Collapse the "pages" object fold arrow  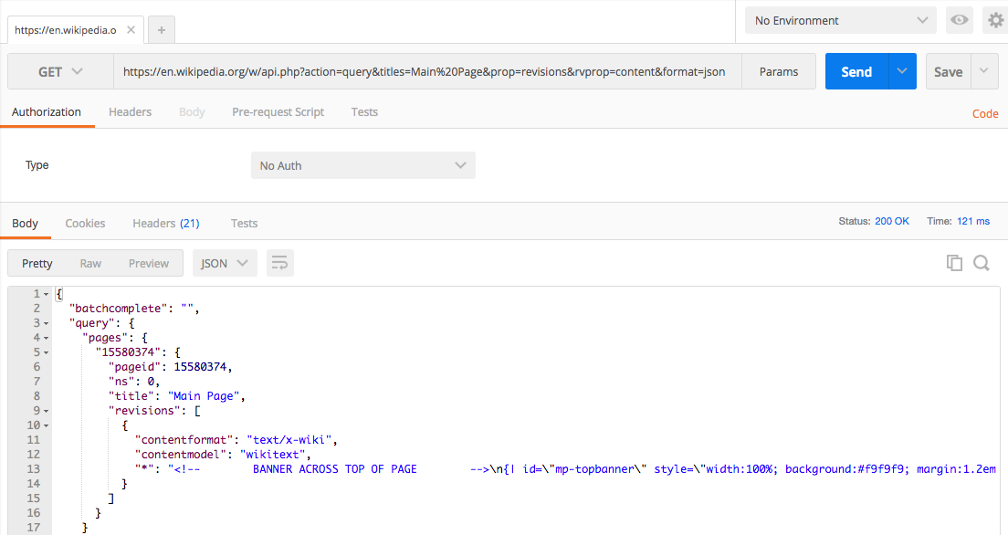coord(47,338)
